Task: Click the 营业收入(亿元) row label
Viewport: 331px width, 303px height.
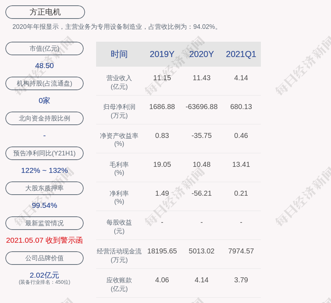Action: coord(119,82)
